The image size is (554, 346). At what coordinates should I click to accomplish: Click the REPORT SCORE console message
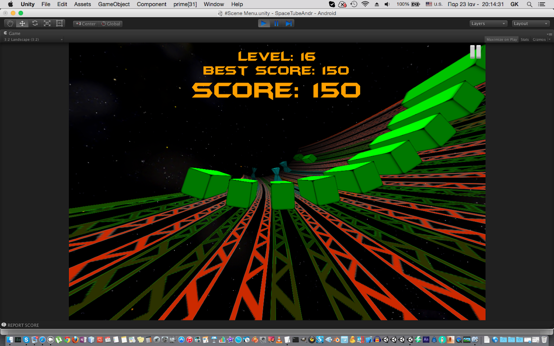[x=23, y=325]
